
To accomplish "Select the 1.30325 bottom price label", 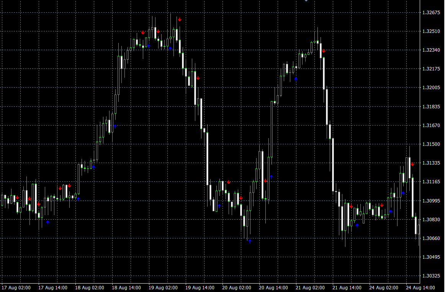I will point(431,276).
